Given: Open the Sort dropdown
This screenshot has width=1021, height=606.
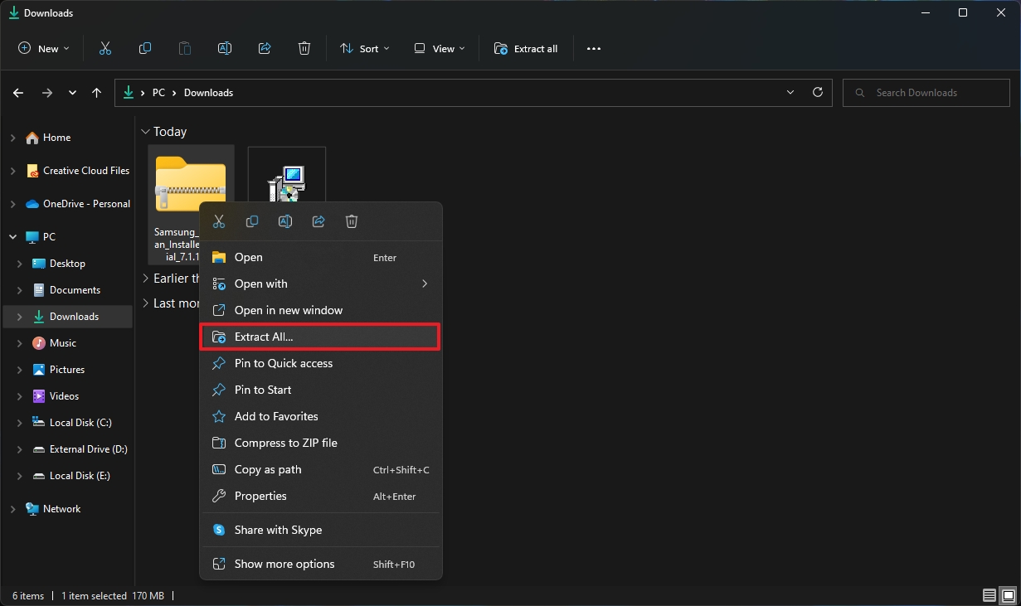Looking at the screenshot, I should (365, 48).
